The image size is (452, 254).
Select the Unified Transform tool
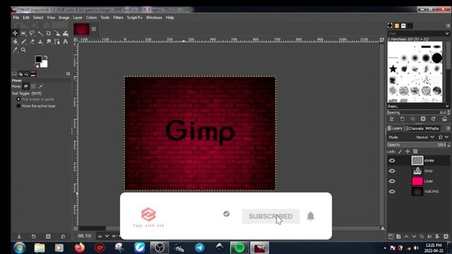point(57,33)
